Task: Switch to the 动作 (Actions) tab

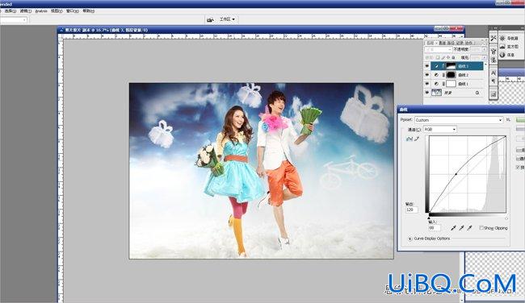Action: click(x=468, y=43)
